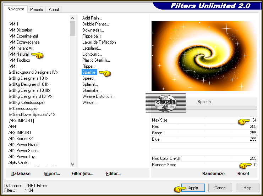Select &<BKg Designer sf10 II> category

[x=29, y=84]
